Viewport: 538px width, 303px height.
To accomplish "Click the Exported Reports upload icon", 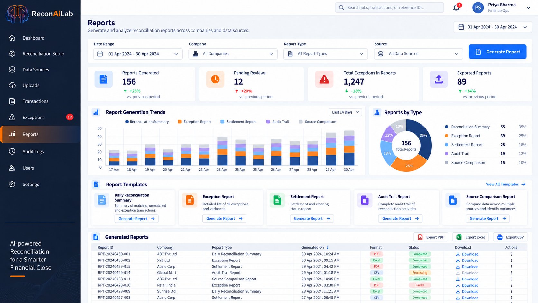I will click(439, 79).
